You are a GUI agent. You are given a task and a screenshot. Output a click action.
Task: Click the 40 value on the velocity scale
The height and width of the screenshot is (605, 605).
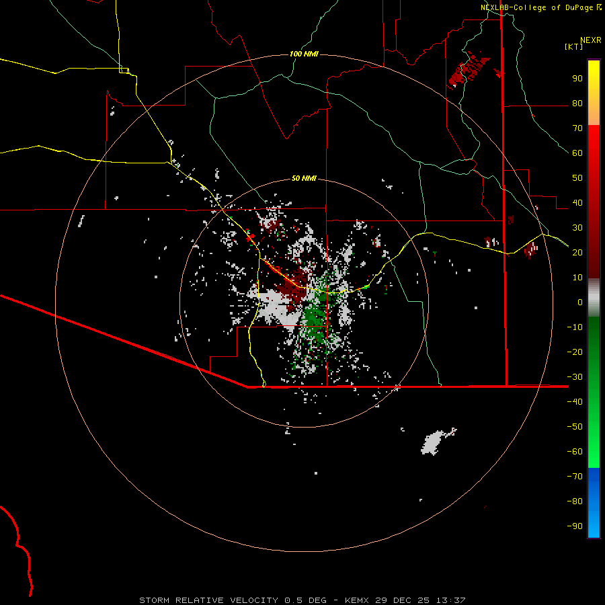[x=577, y=202]
